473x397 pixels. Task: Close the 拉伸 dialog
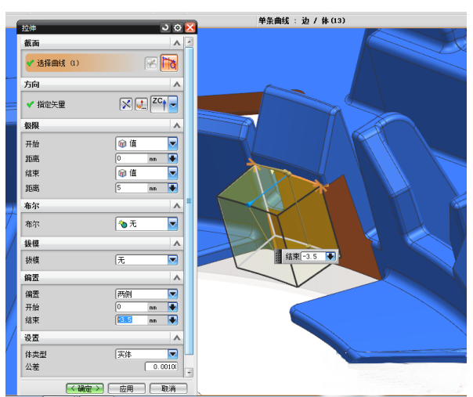(x=190, y=27)
